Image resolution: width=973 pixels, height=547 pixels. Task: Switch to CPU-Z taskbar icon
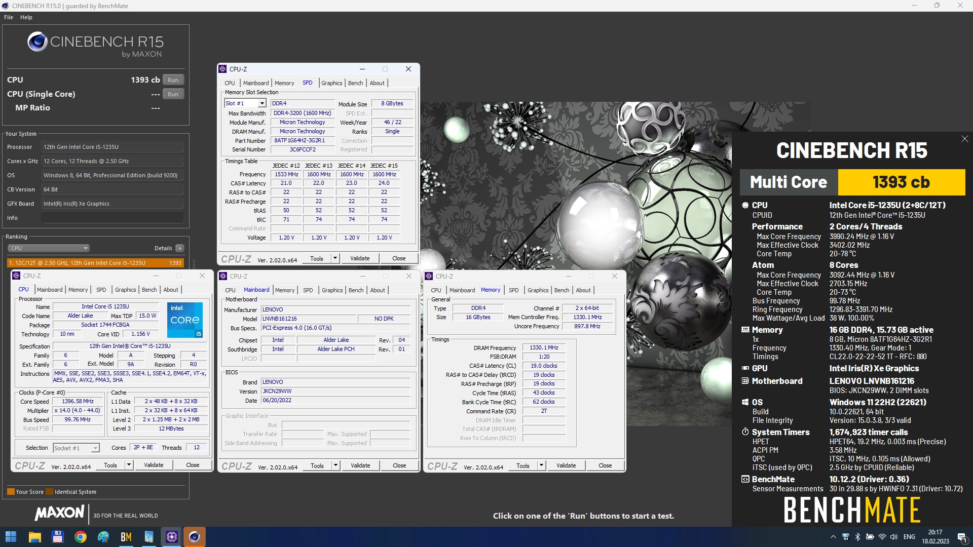click(x=172, y=537)
